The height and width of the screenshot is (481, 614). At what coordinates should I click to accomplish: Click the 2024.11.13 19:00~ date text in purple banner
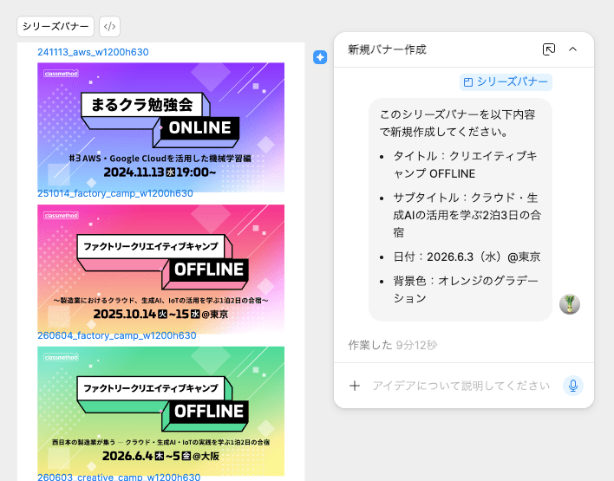point(160,172)
